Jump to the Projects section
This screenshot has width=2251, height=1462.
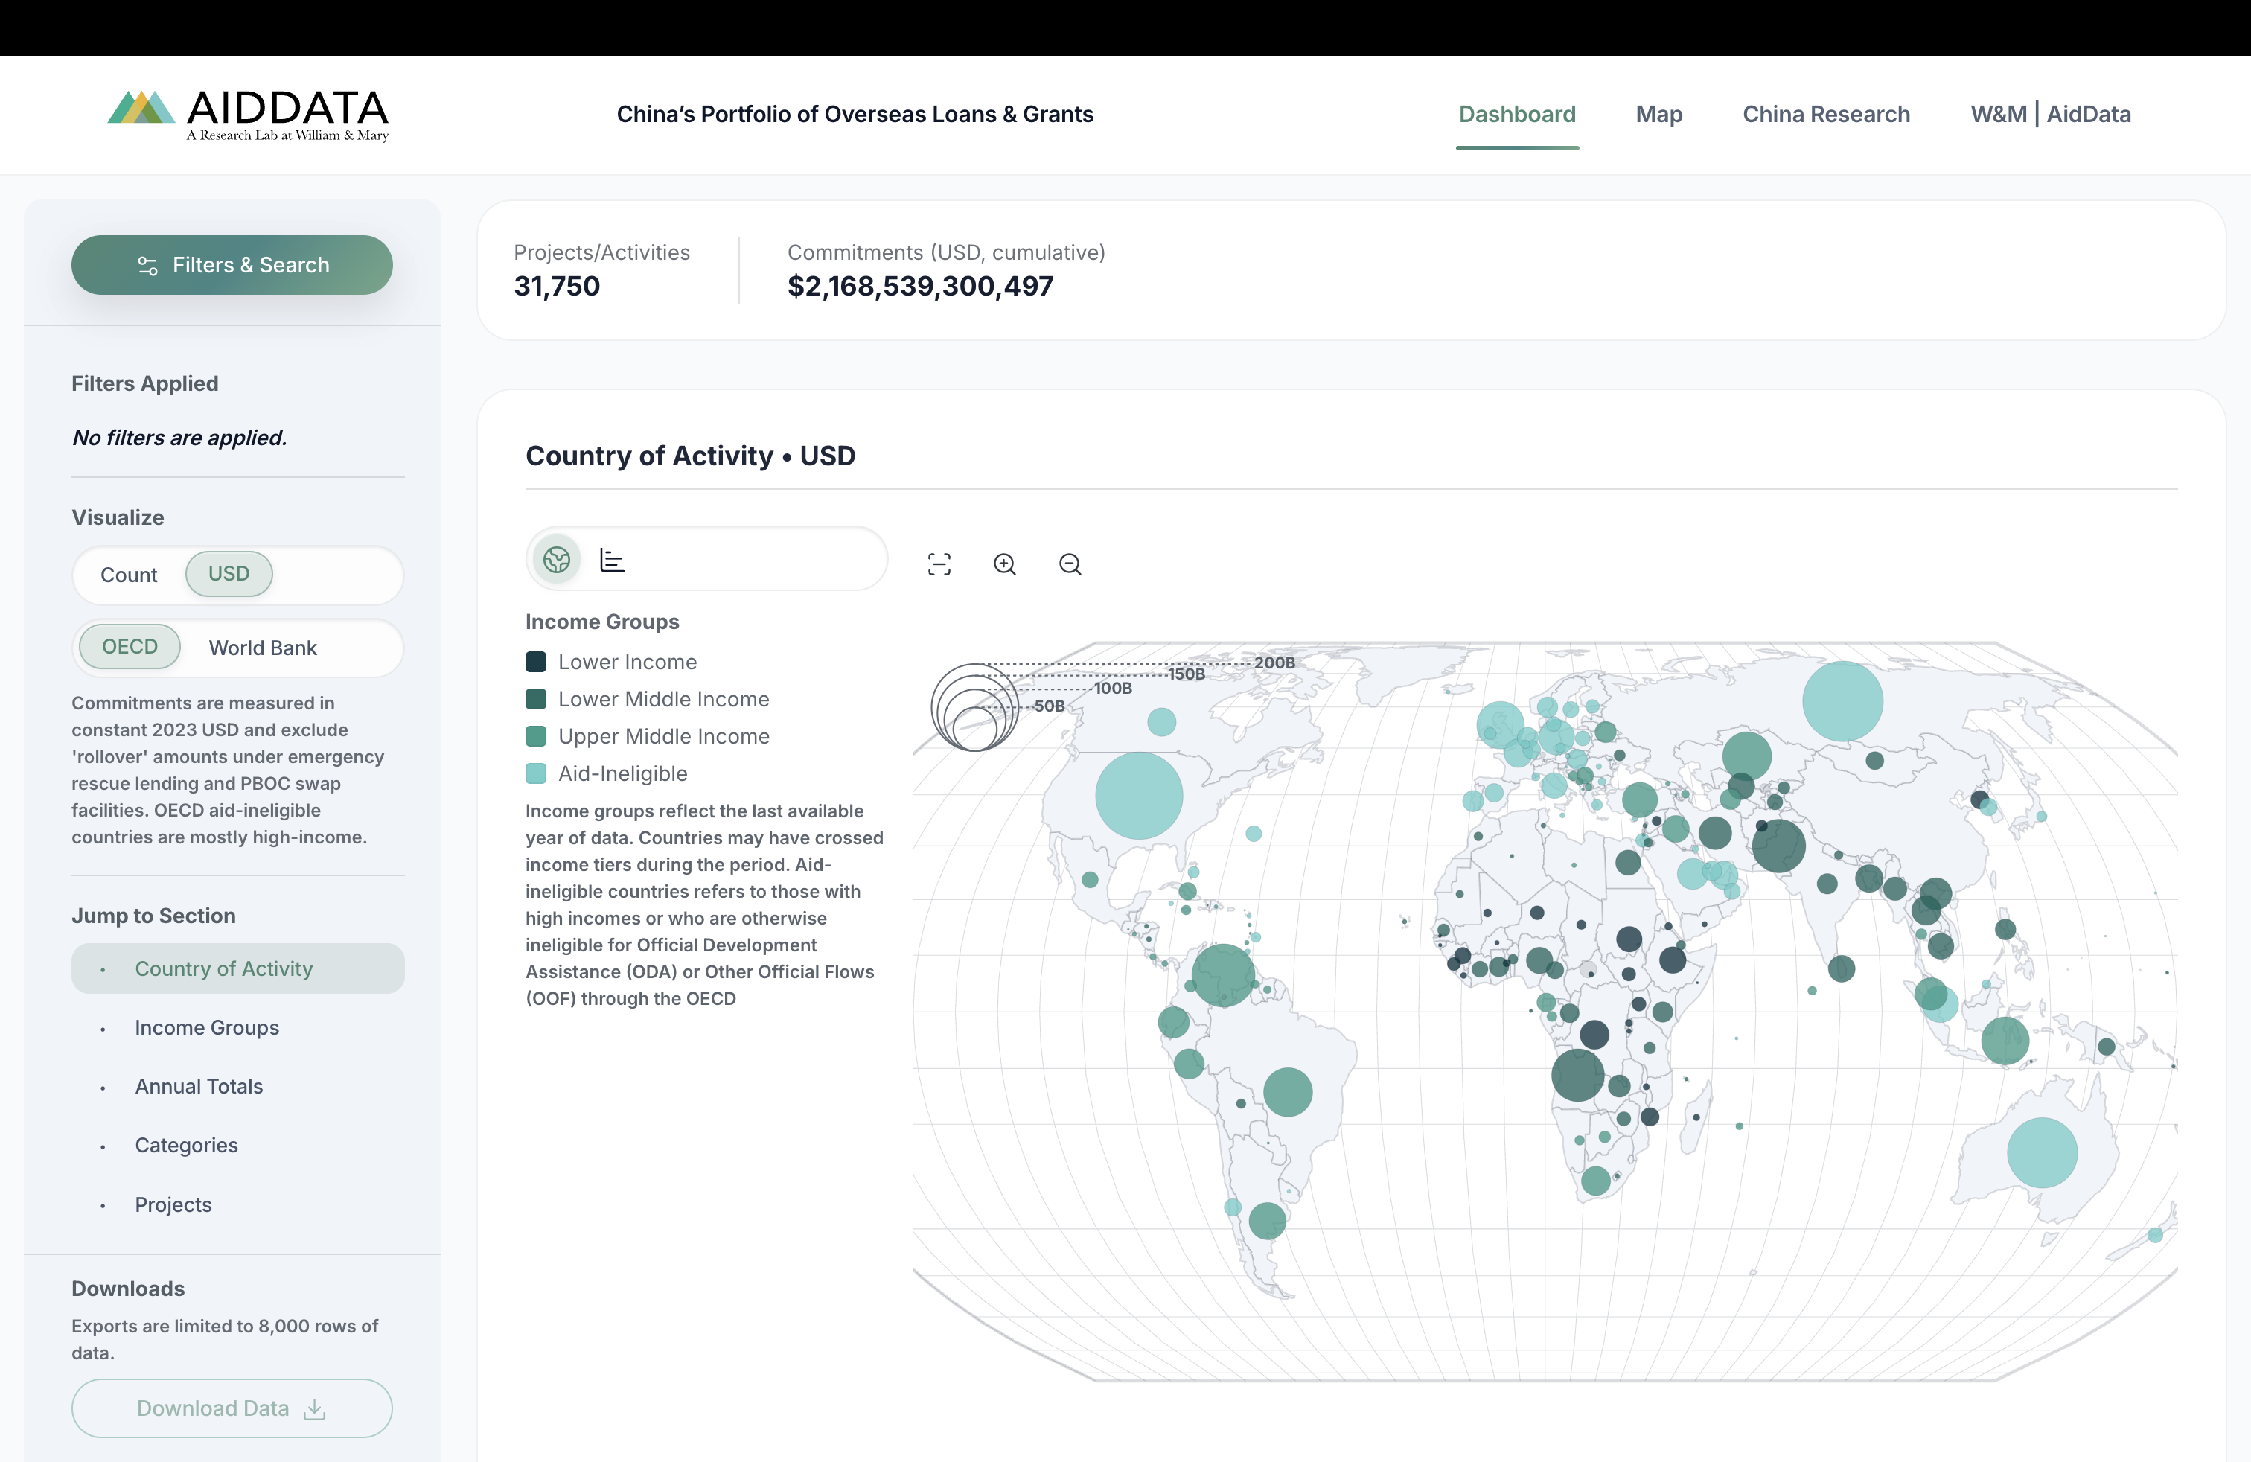point(173,1204)
